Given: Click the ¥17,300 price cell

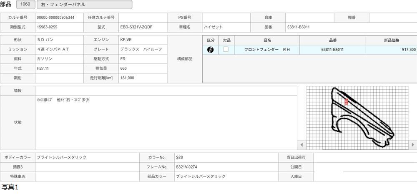Looking at the screenshot, I should point(391,50).
